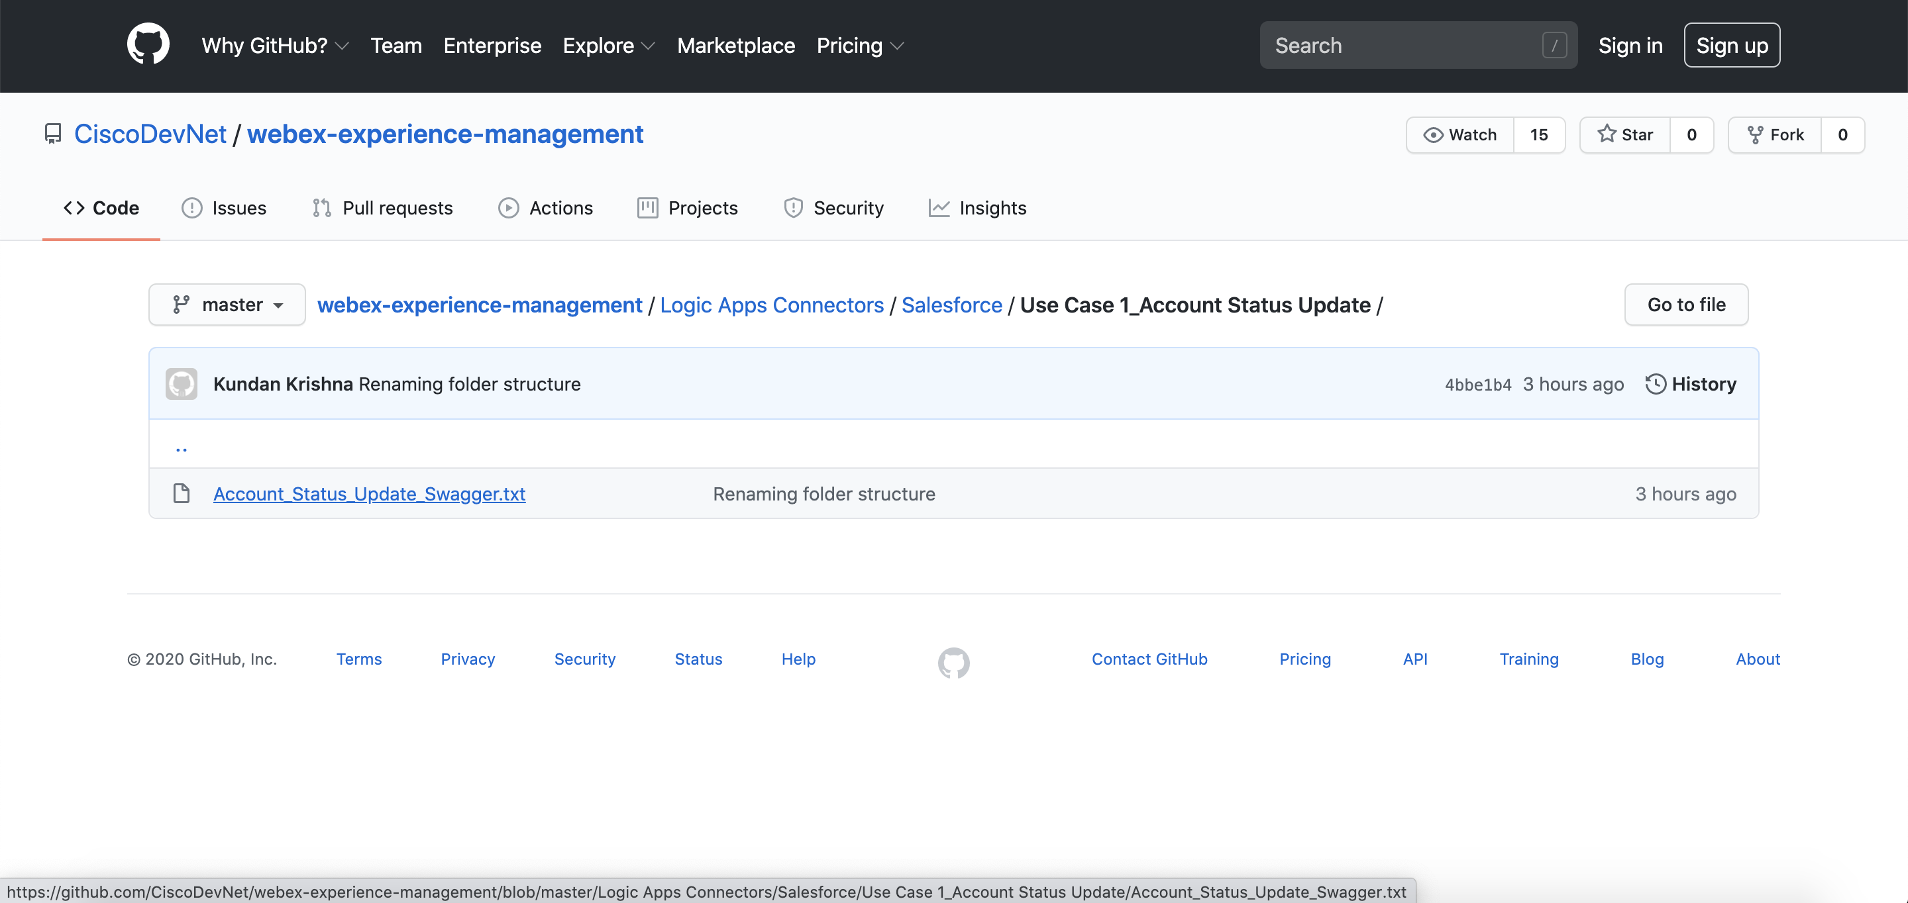Image resolution: width=1908 pixels, height=903 pixels.
Task: Expand the Why GitHub? menu
Action: click(x=275, y=46)
